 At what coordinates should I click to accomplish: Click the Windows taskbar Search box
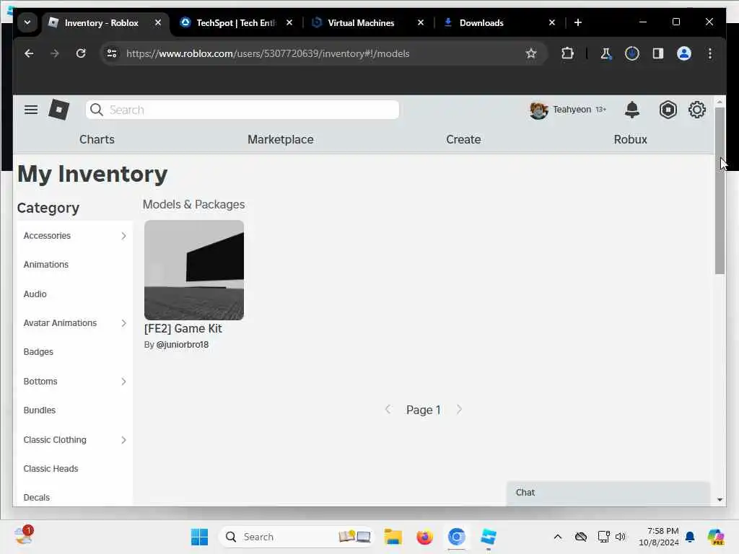pyautogui.click(x=296, y=537)
